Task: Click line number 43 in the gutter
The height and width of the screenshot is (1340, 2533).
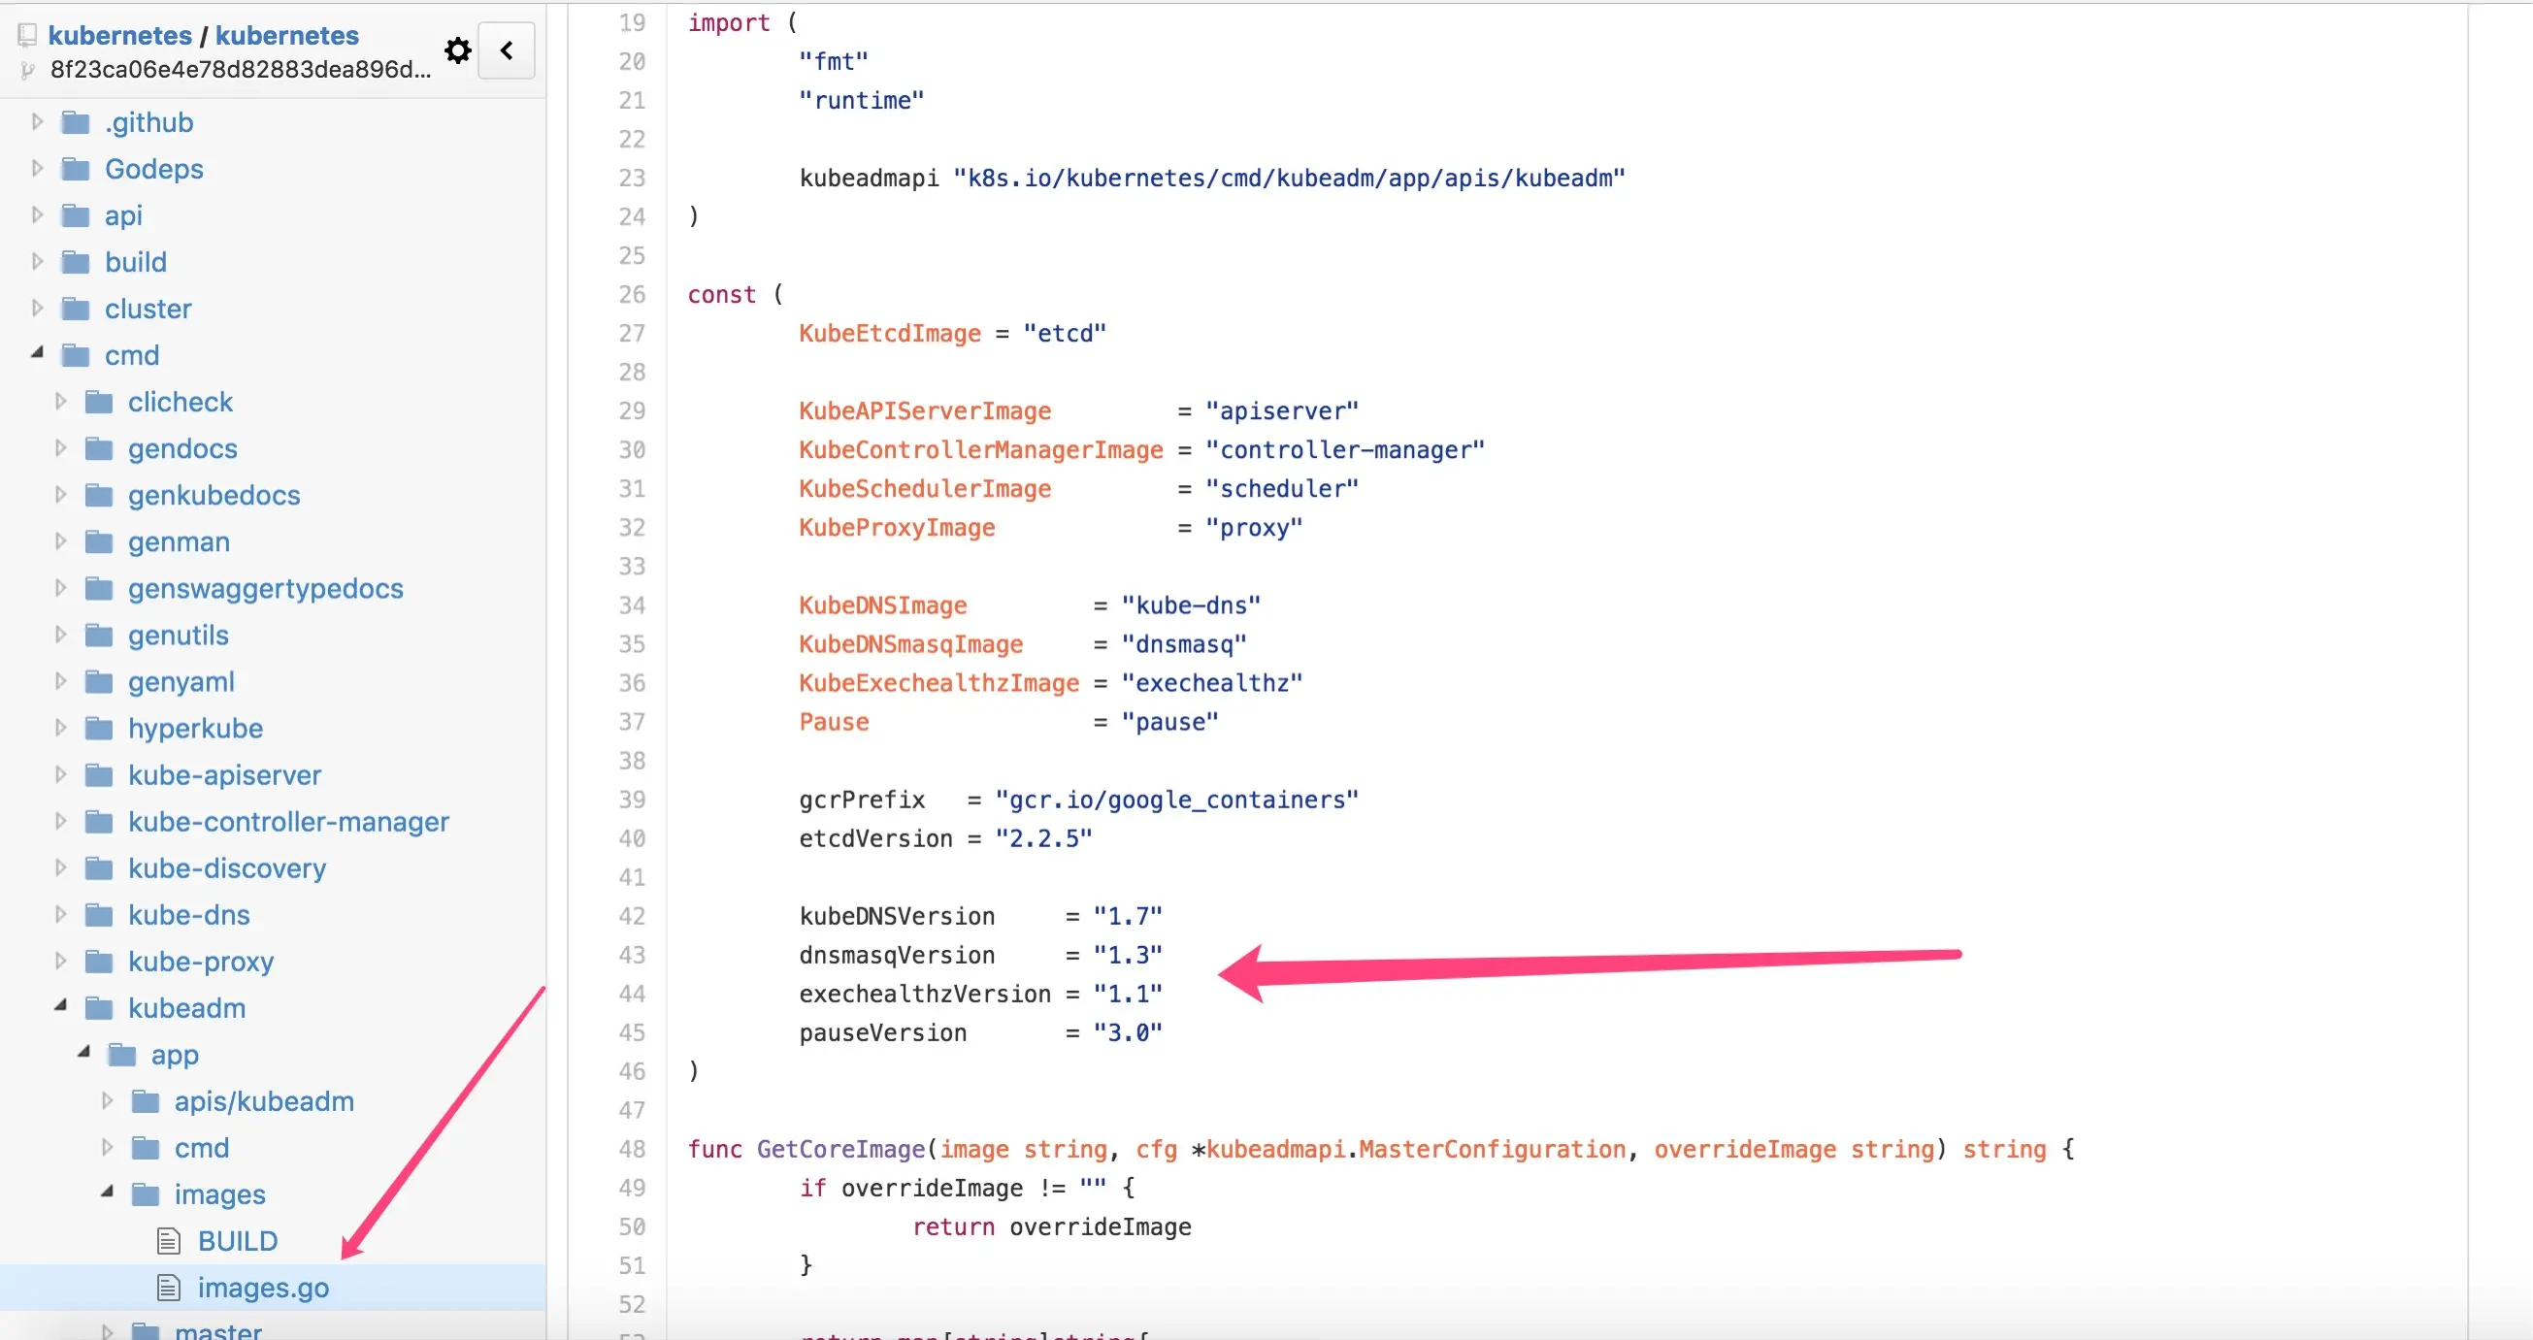Action: pyautogui.click(x=632, y=955)
